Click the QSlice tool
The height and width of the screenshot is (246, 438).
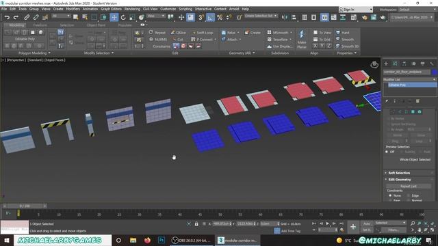click(x=178, y=33)
